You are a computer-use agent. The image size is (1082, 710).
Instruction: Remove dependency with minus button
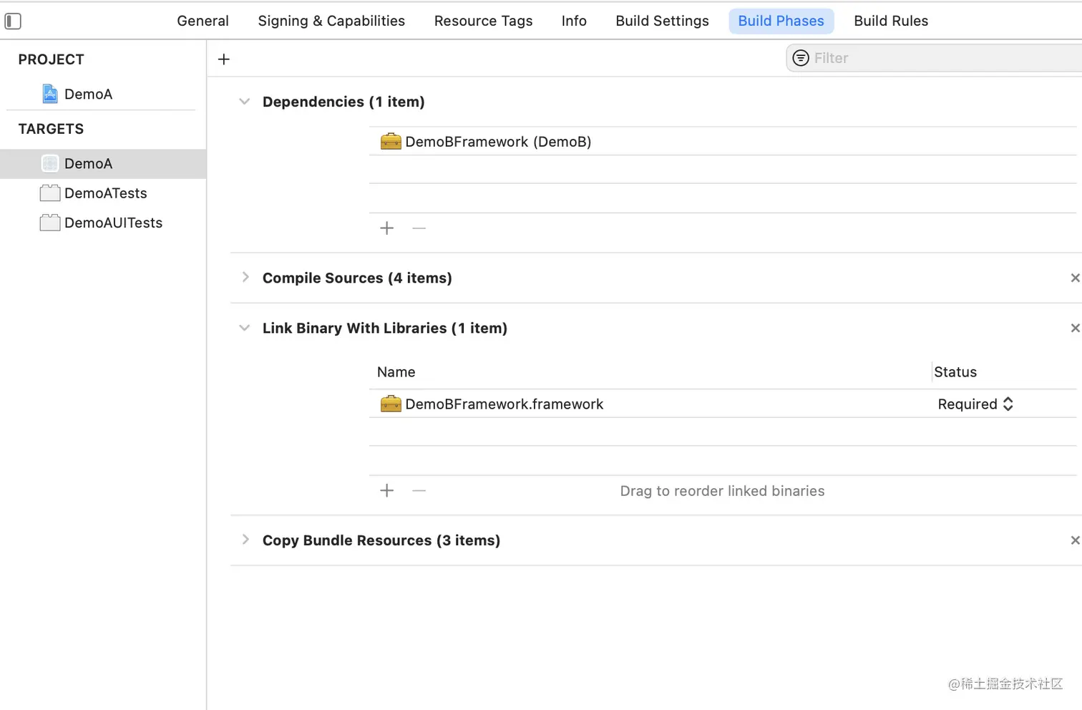click(419, 228)
